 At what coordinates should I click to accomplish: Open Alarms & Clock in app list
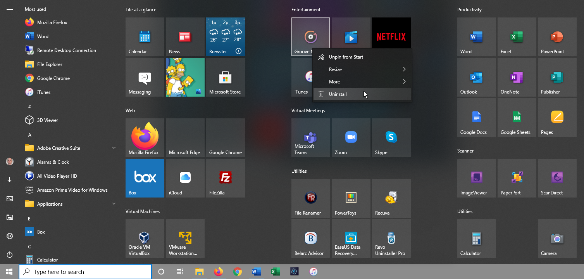(71, 162)
